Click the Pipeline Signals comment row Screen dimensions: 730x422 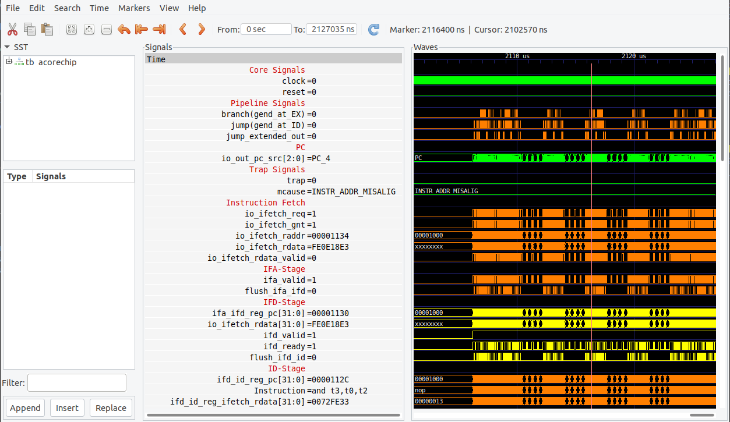click(x=273, y=103)
